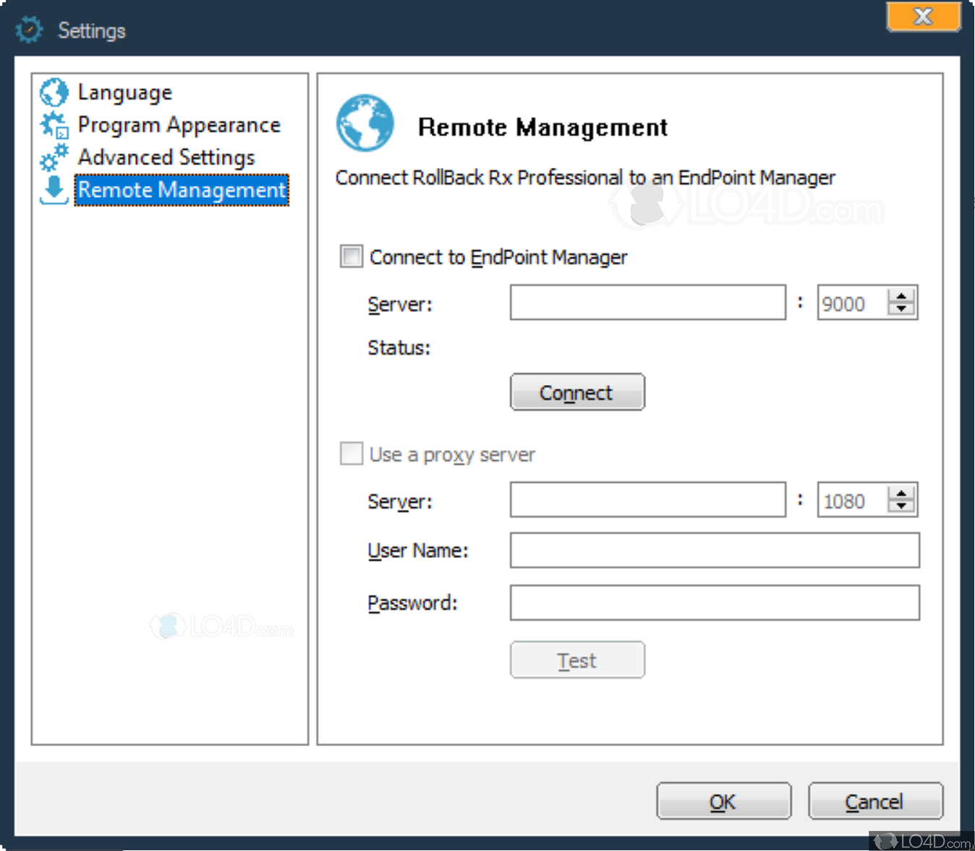The height and width of the screenshot is (851, 975).
Task: Select the Language globe icon
Action: coord(53,92)
